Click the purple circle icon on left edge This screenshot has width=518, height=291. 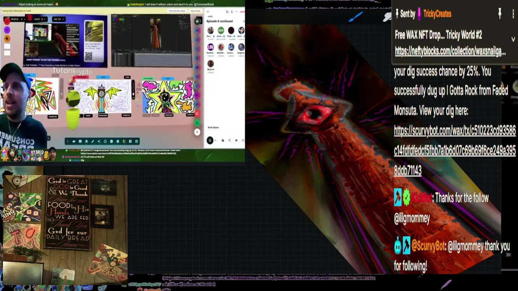pos(7,30)
